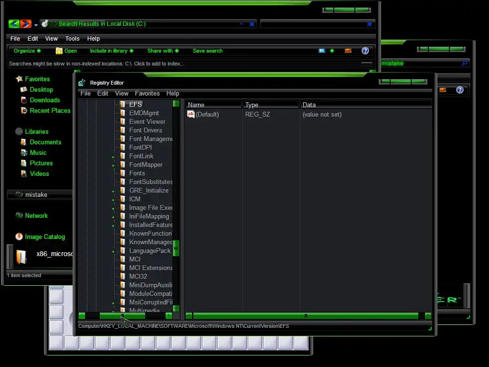Open Registry Editor Favorites menu
Viewport: 489px width, 367px height.
[x=147, y=93]
